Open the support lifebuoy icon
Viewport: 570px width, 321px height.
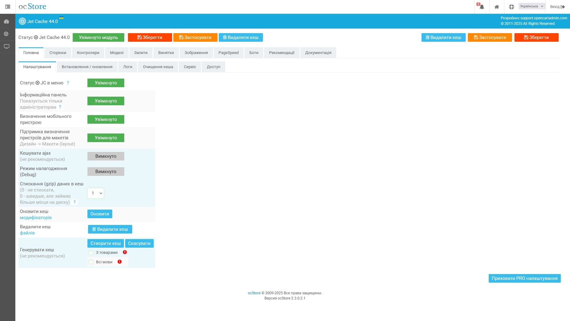(511, 7)
